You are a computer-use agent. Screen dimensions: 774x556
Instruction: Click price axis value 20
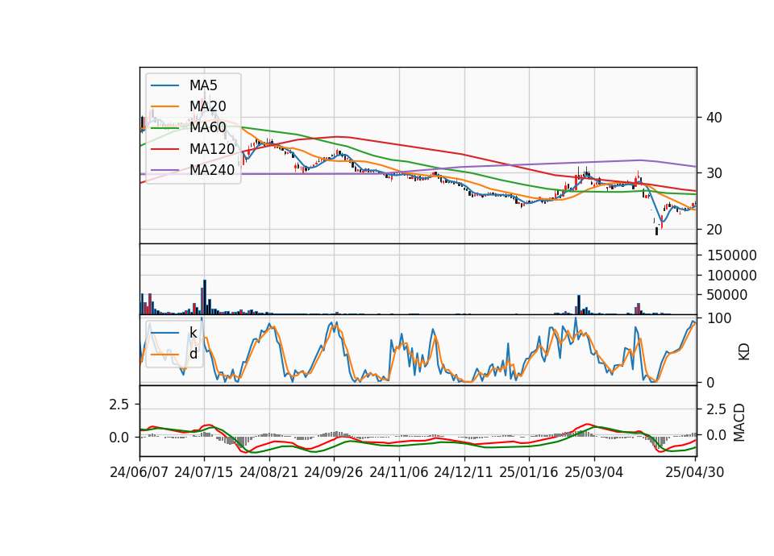[714, 230]
